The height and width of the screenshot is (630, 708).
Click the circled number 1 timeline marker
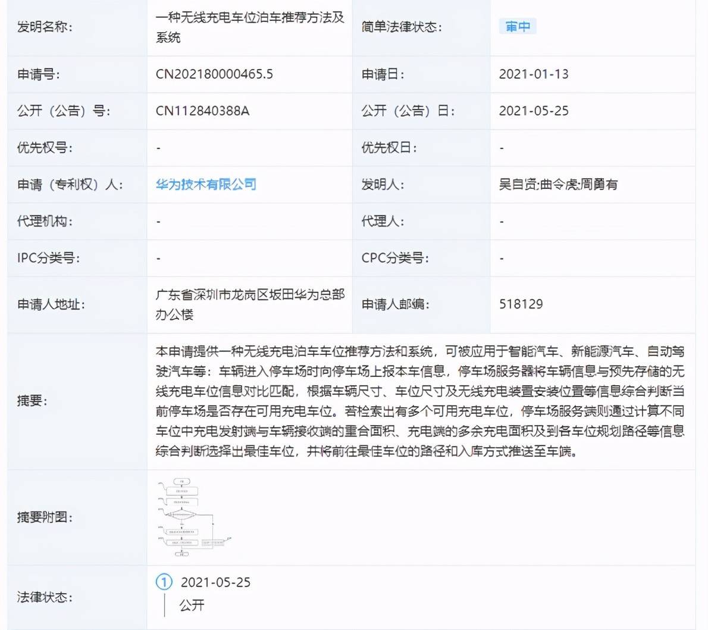point(164,582)
